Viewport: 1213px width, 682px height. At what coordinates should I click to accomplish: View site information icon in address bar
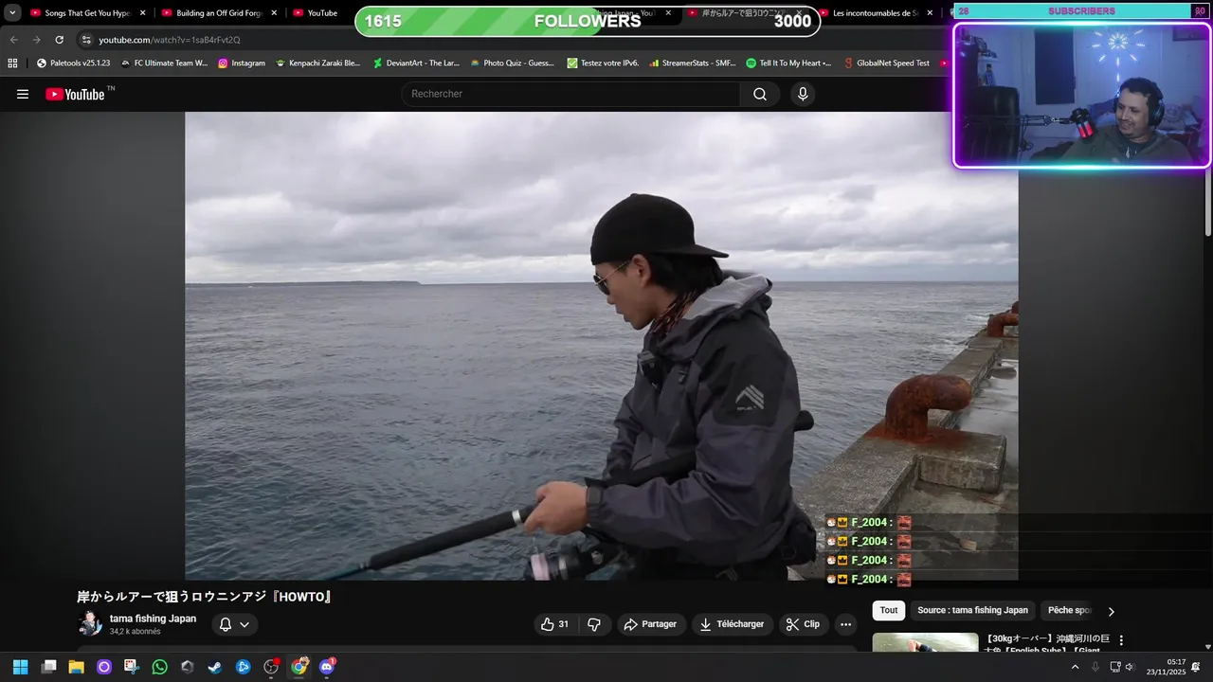(x=86, y=40)
